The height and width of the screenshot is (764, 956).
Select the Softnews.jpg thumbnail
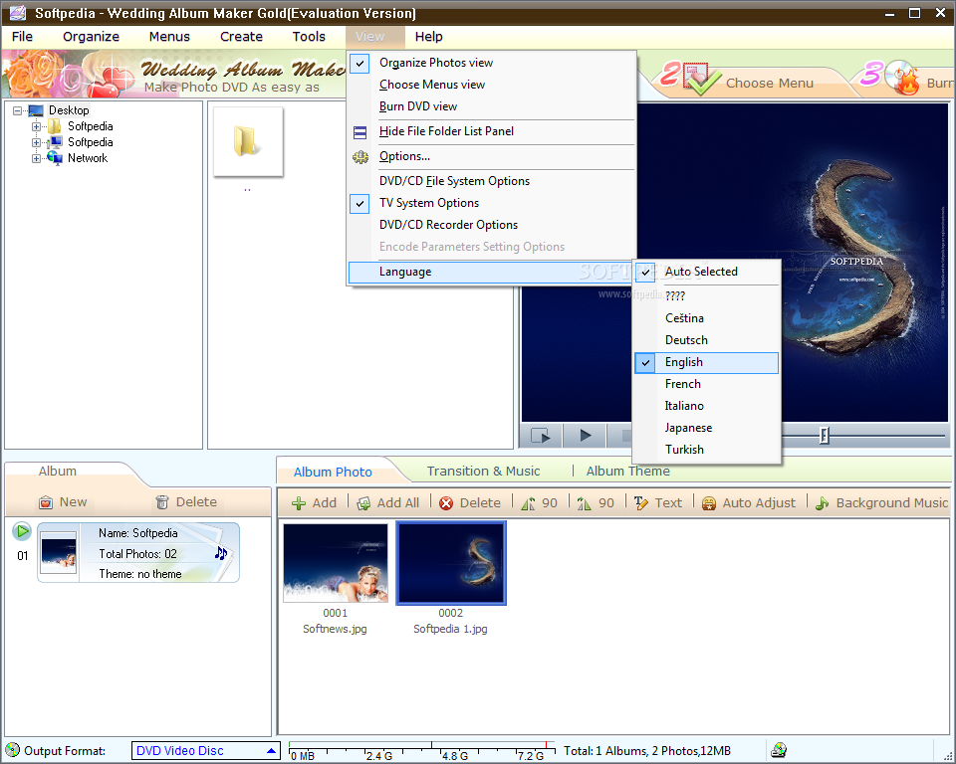[336, 563]
